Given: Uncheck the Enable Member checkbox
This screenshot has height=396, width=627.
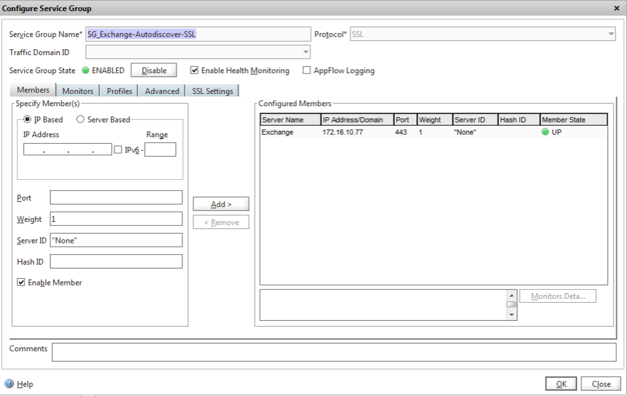Looking at the screenshot, I should [x=21, y=283].
